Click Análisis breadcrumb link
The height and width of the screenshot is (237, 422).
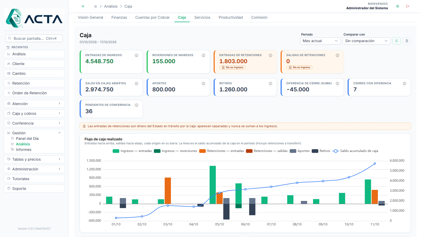[111, 6]
